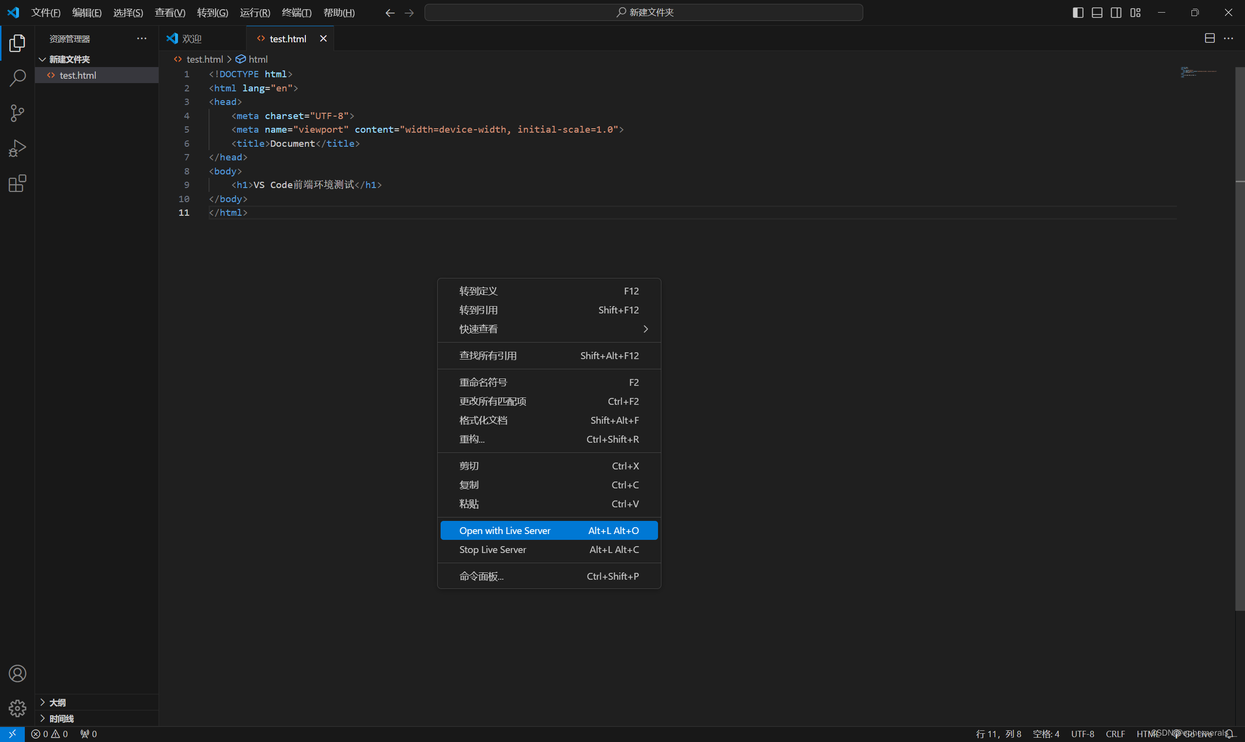Toggle primary side bar layout button
Screen dimensions: 1245x742
tap(1078, 13)
